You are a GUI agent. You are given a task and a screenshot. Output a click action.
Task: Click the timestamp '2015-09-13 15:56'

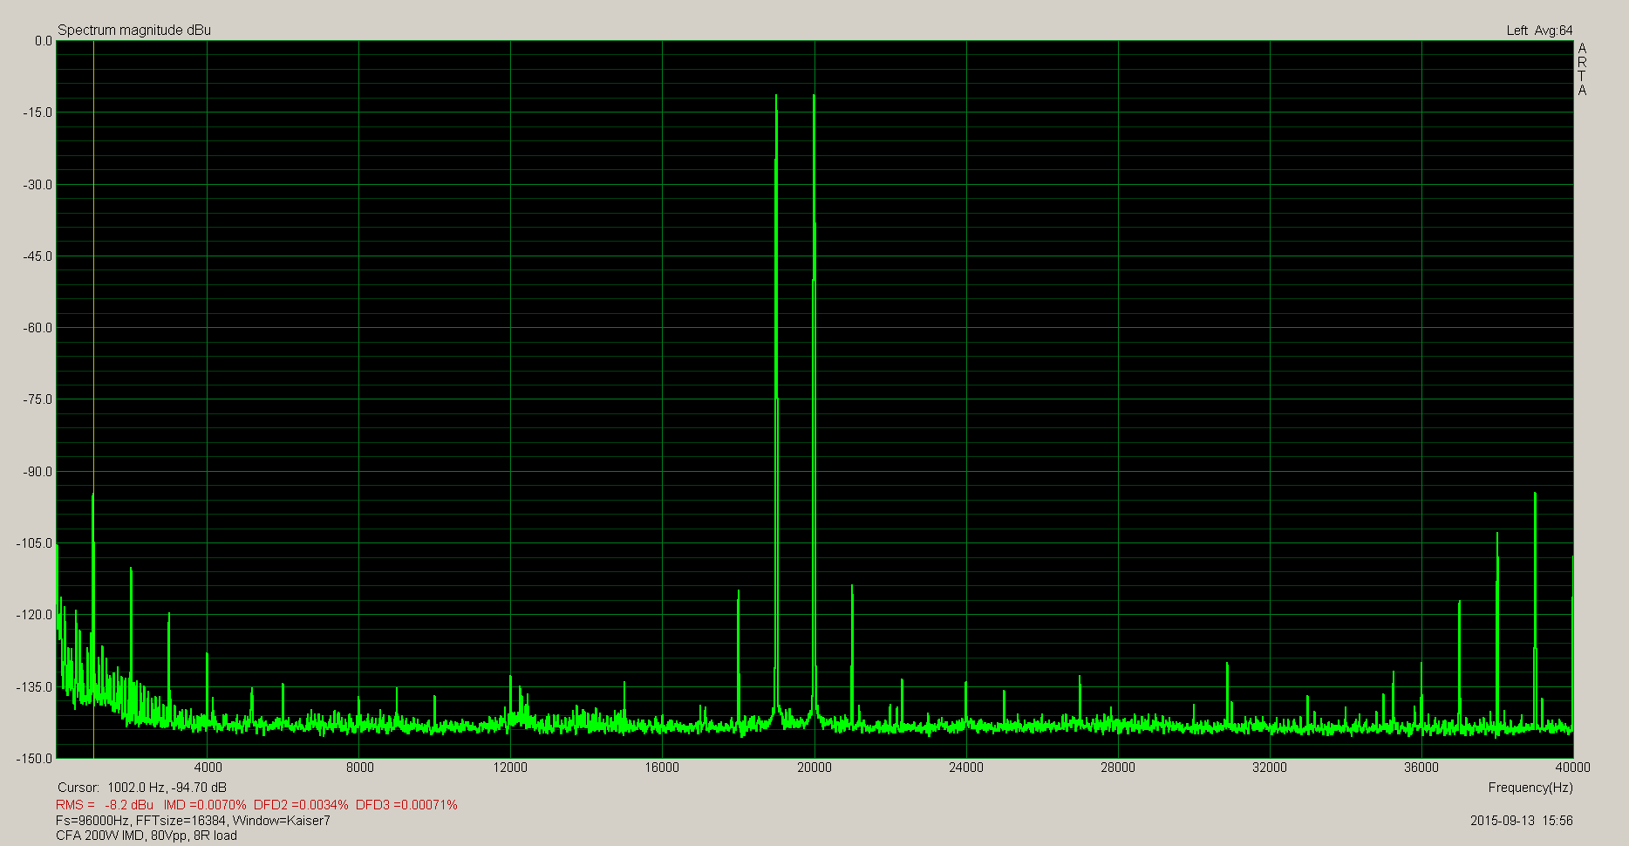(x=1522, y=820)
